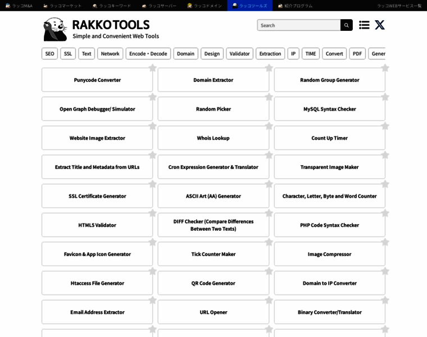
Task: Click the Rakko otter logo
Action: coord(55,29)
